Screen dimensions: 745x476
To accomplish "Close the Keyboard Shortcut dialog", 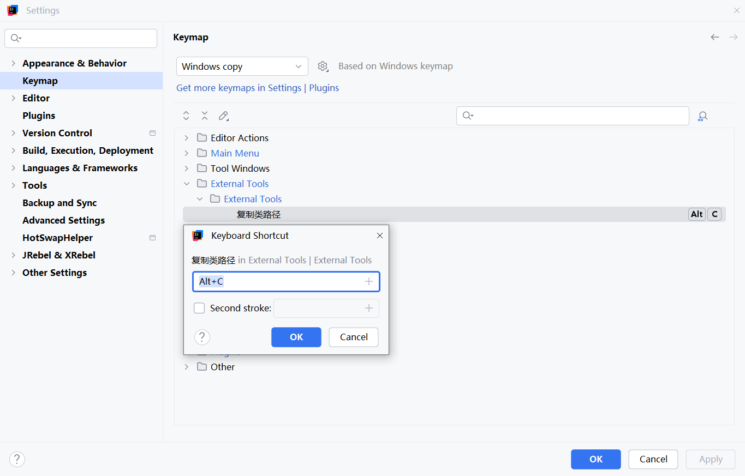I will click(x=380, y=236).
